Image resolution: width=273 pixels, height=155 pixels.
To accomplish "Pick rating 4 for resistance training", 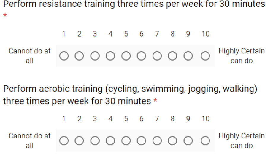I will (x=110, y=56).
